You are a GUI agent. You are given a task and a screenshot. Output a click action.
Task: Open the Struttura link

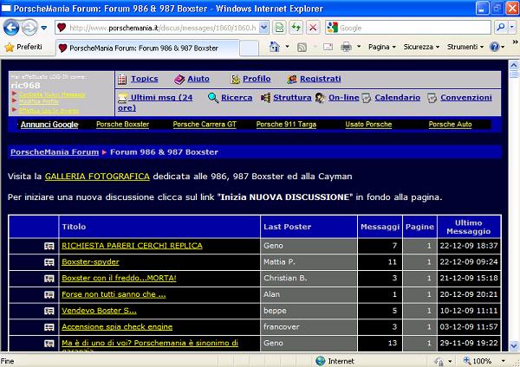[x=292, y=98]
